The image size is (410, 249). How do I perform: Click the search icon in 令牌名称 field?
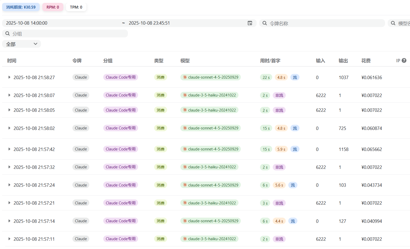click(x=264, y=23)
